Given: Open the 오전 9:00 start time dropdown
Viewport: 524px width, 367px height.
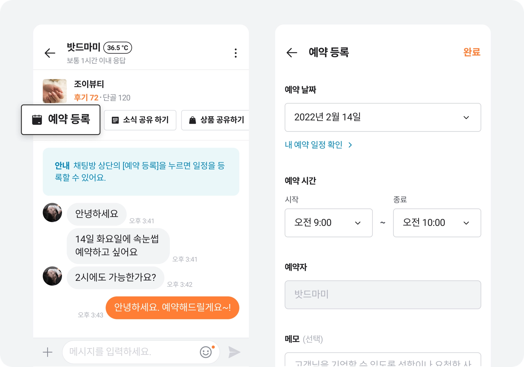Looking at the screenshot, I should (329, 223).
